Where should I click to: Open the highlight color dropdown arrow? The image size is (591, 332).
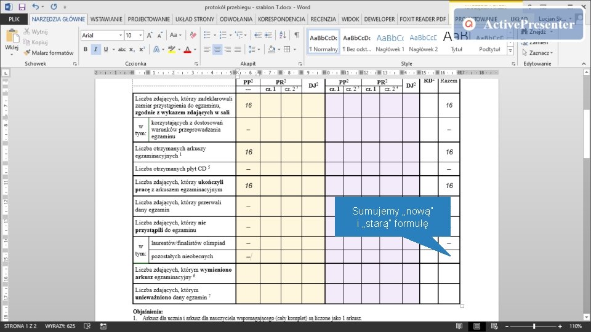(x=179, y=49)
